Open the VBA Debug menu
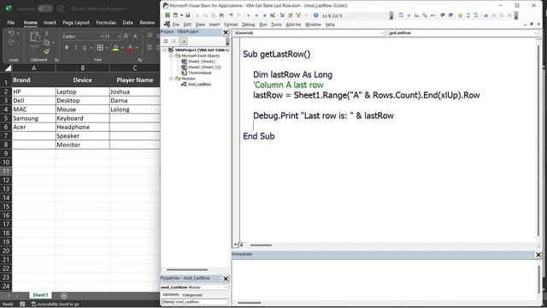 tap(249, 25)
